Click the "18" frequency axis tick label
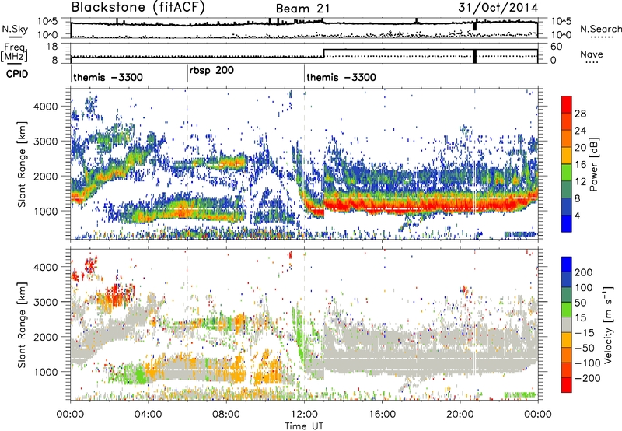622x431 pixels. click(52, 47)
